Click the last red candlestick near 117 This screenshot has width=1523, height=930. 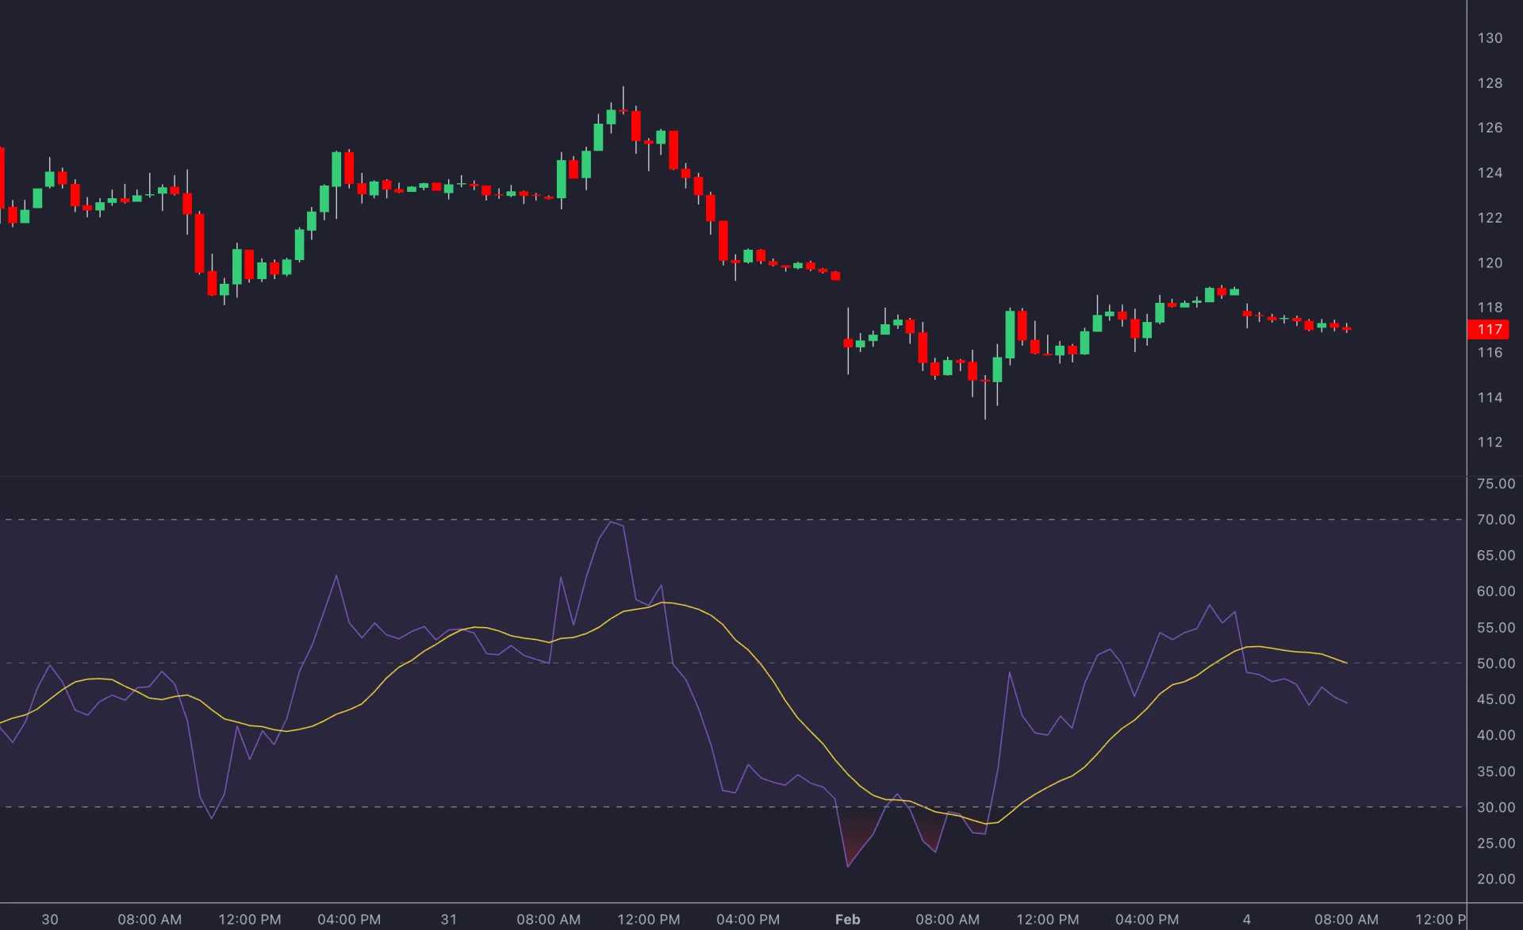(x=1347, y=328)
